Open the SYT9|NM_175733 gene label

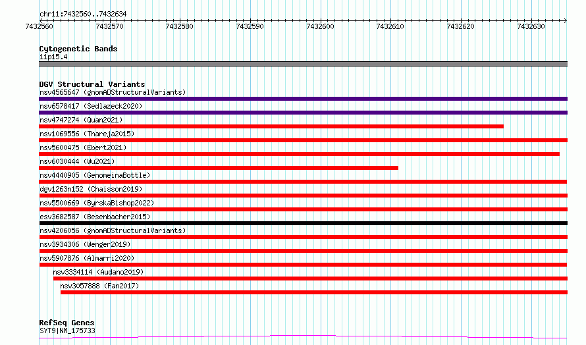tap(67, 331)
